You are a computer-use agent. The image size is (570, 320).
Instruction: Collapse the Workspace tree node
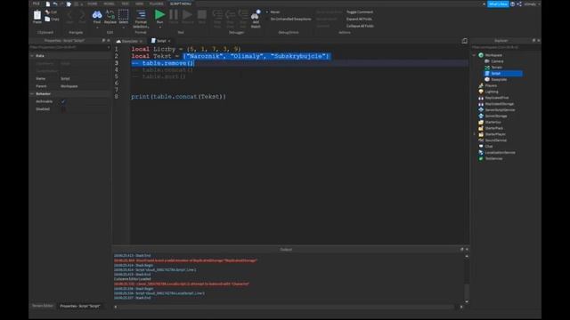(475, 55)
